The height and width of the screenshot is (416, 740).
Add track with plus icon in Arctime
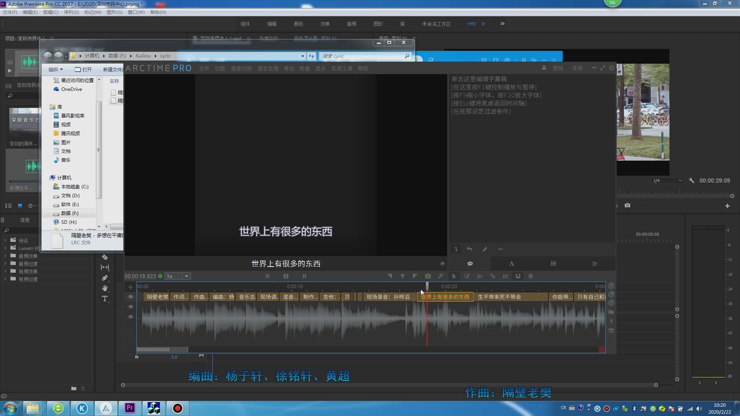click(x=130, y=287)
